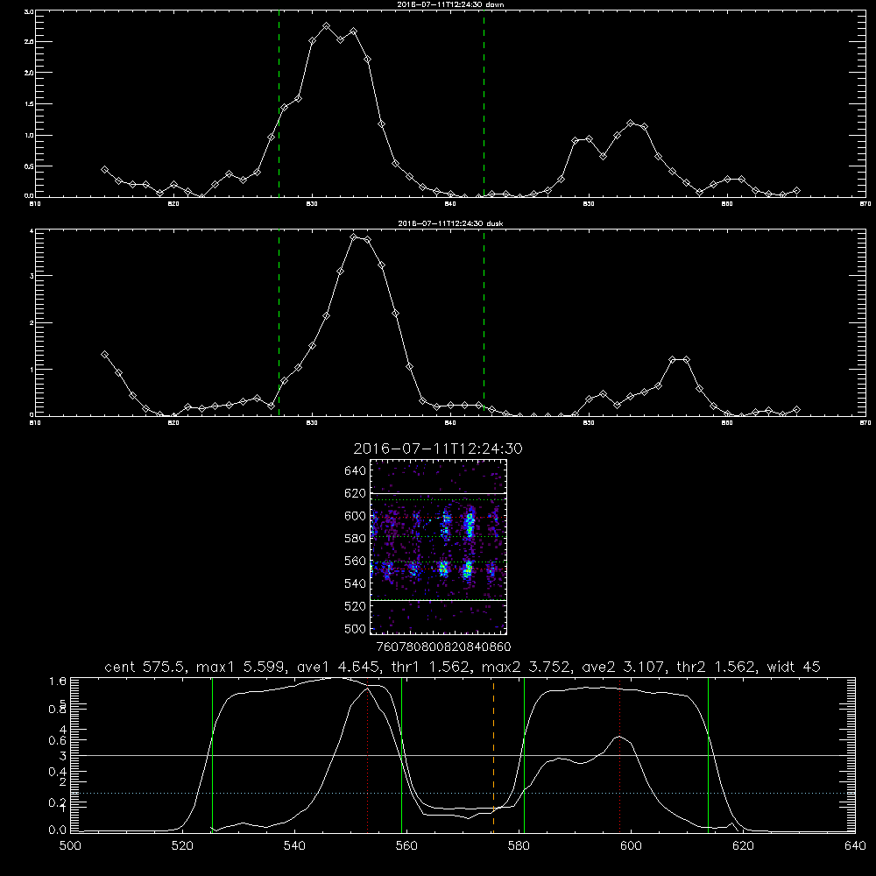Select the orange dashed center line in bottom plot
Viewport: 876px width, 876px height.
[x=493, y=755]
